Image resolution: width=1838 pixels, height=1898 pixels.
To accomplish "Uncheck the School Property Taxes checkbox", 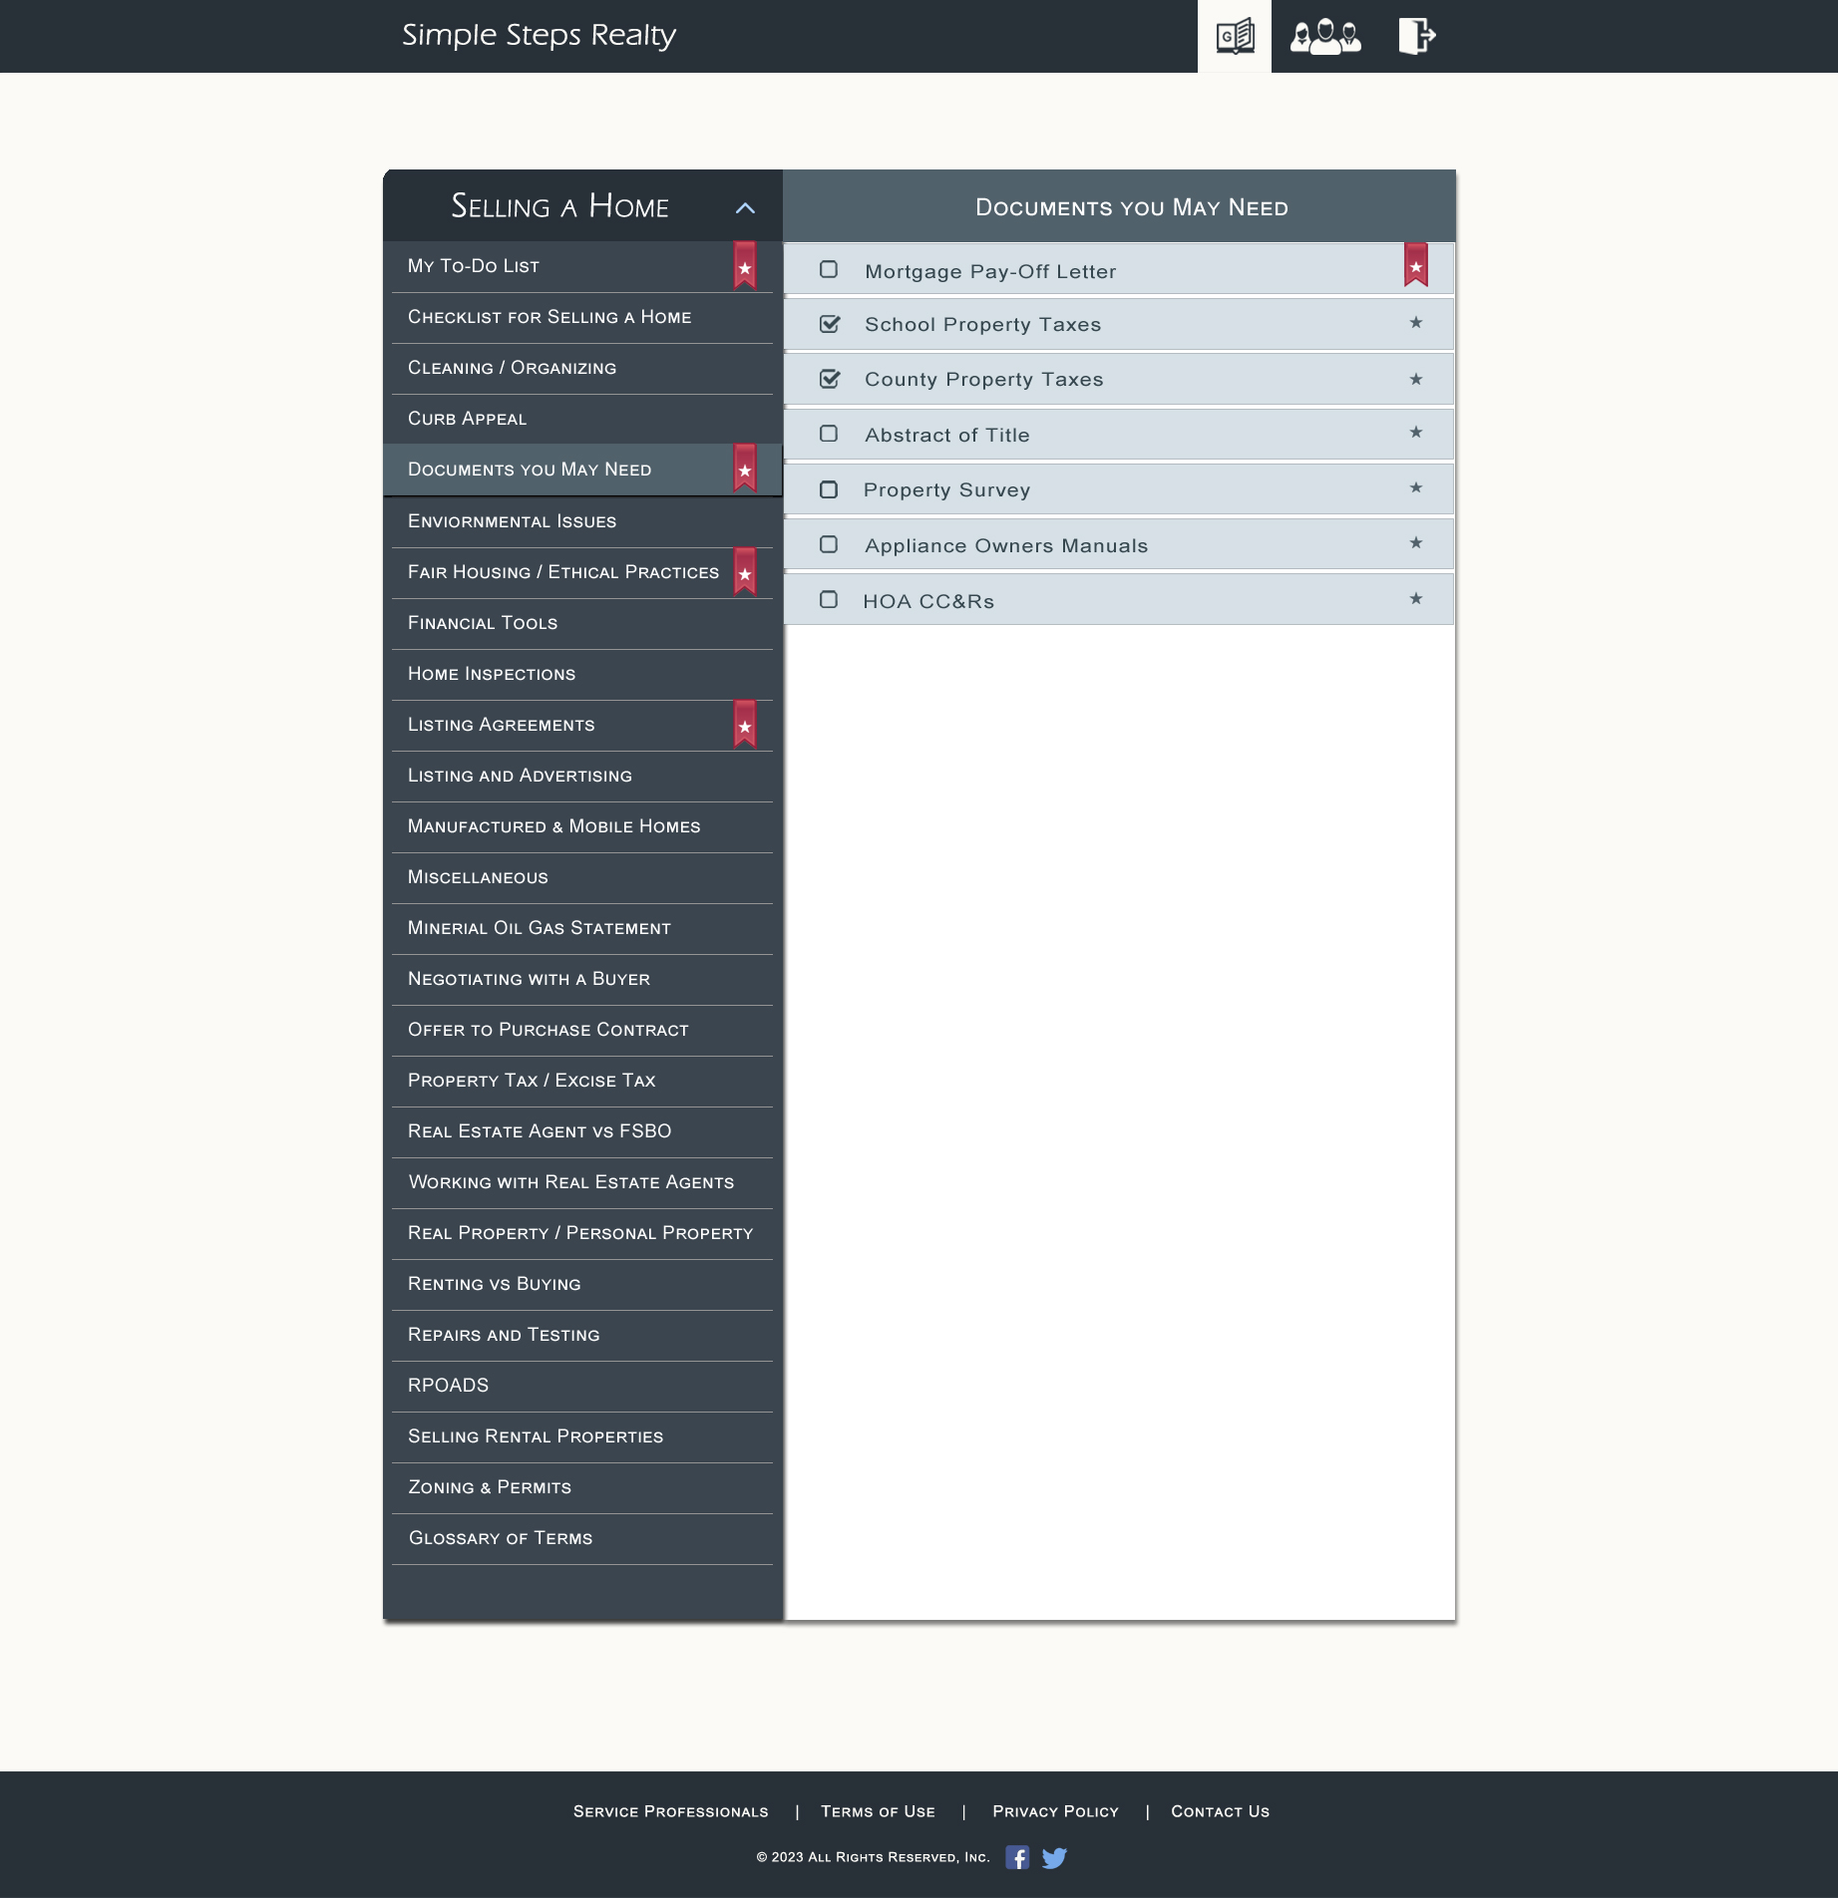I will point(829,324).
